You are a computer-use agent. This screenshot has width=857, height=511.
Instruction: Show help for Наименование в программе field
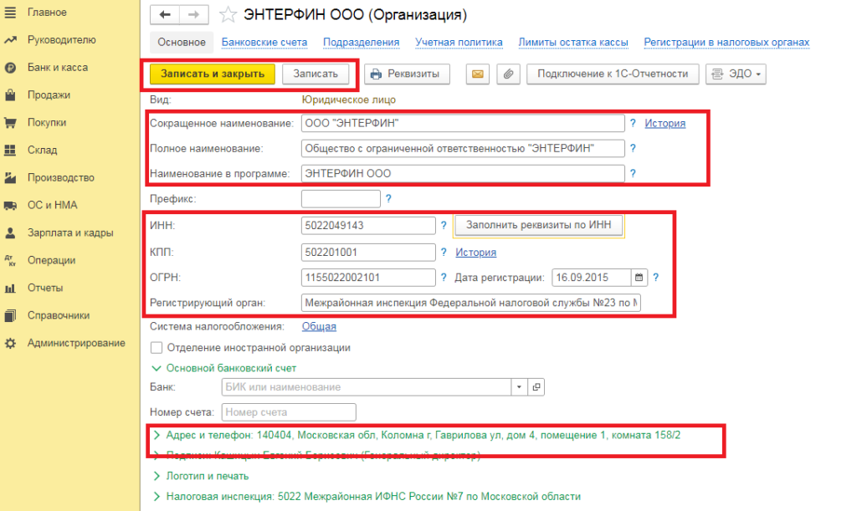[633, 174]
